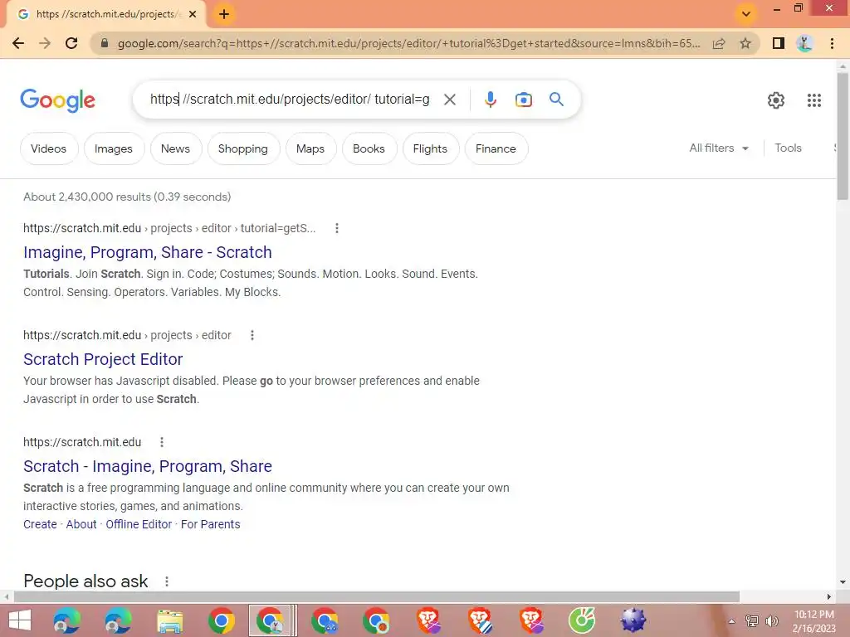Clear the search box text

[449, 100]
